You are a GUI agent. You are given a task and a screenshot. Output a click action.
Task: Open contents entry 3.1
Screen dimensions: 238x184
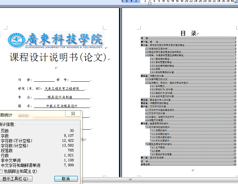(191, 79)
